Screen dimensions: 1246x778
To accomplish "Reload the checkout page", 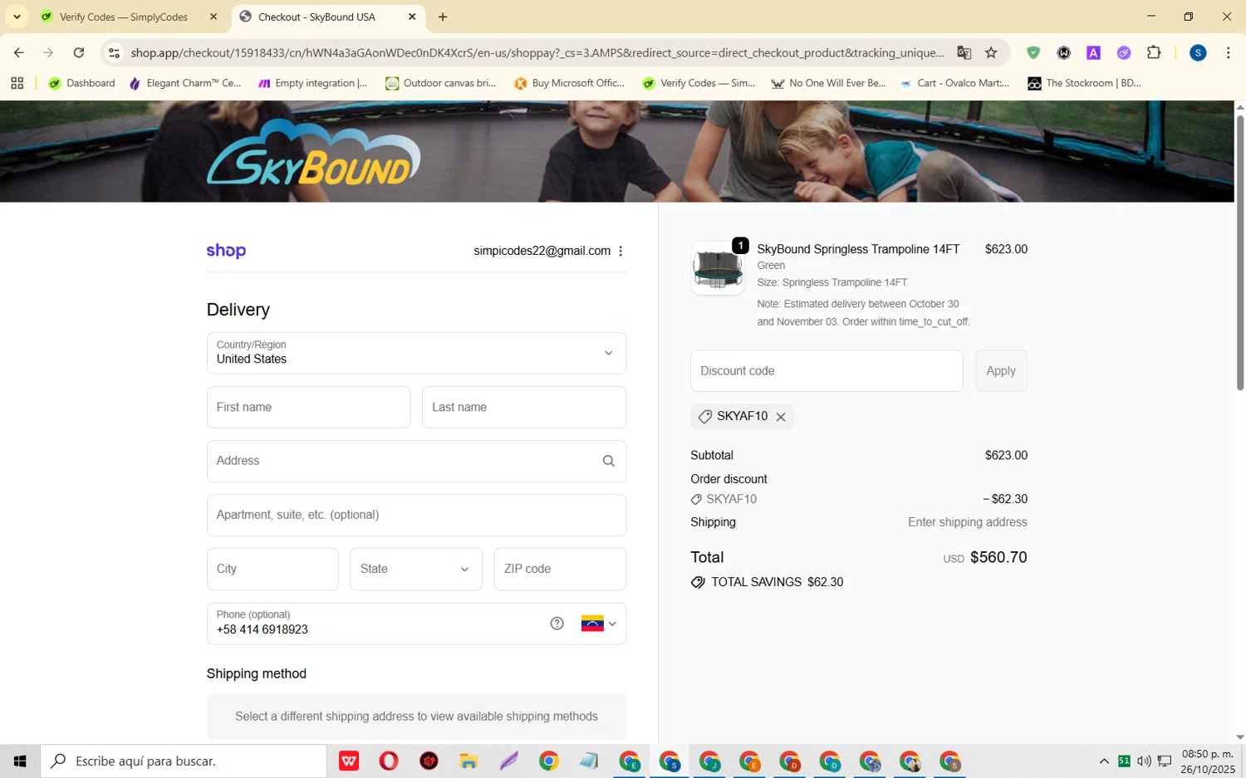I will [78, 52].
